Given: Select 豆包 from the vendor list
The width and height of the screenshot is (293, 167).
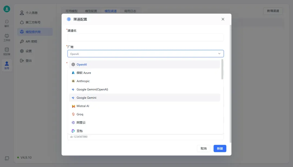Looking at the screenshot, I should (145, 131).
